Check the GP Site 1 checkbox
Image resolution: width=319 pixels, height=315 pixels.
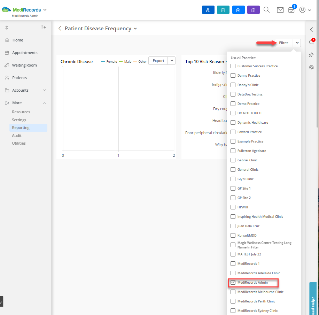click(x=233, y=189)
